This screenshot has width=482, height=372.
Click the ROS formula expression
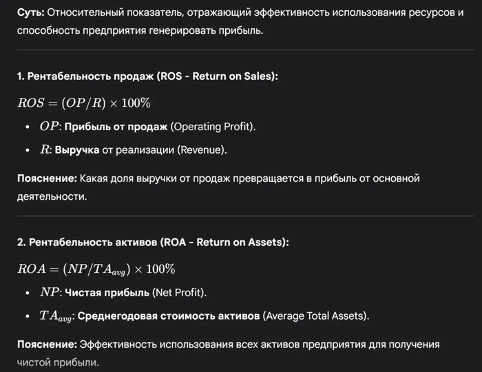(x=84, y=103)
